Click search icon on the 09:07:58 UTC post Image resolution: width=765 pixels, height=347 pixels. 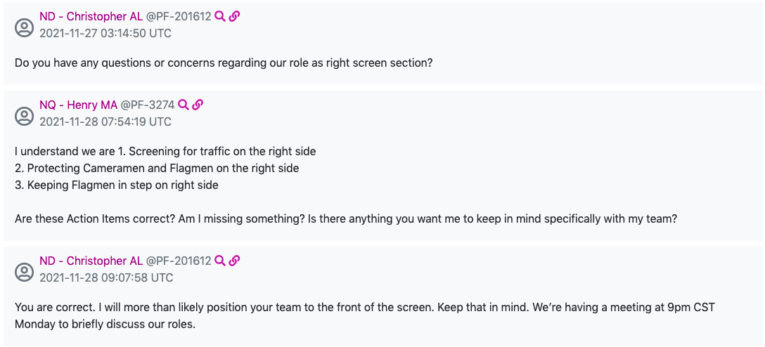coord(220,261)
